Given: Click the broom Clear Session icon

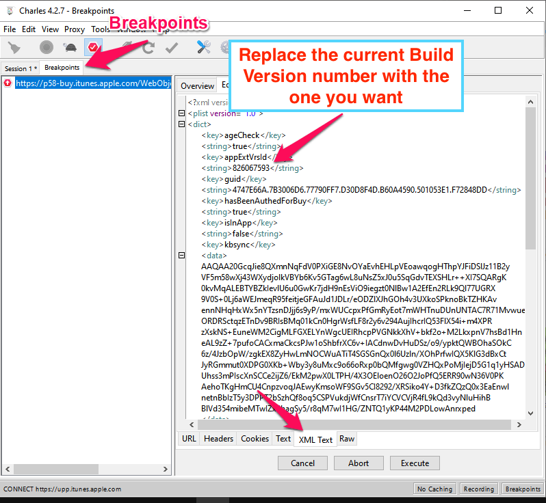Looking at the screenshot, I should tap(14, 47).
